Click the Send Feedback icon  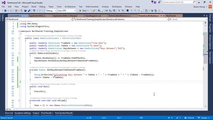[x=159, y=2]
